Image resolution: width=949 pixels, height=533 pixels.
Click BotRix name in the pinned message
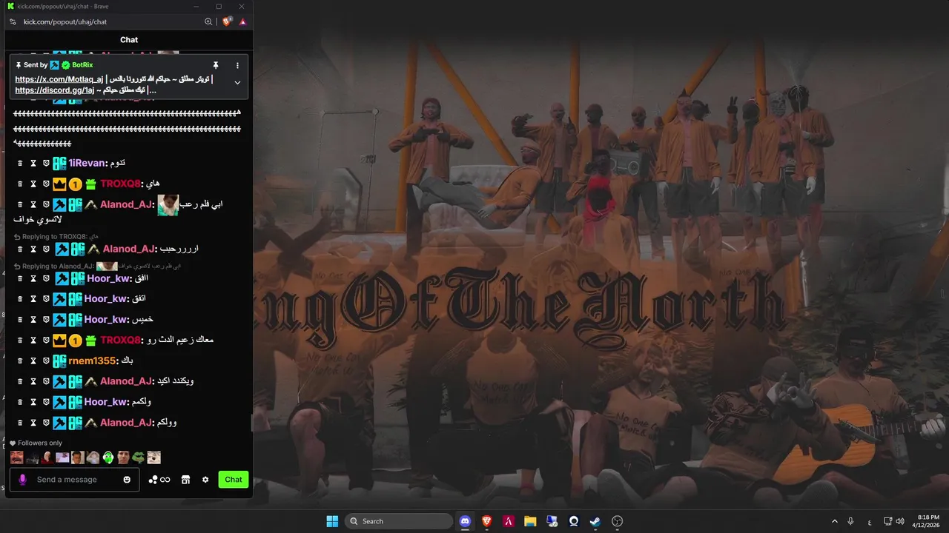click(x=82, y=65)
